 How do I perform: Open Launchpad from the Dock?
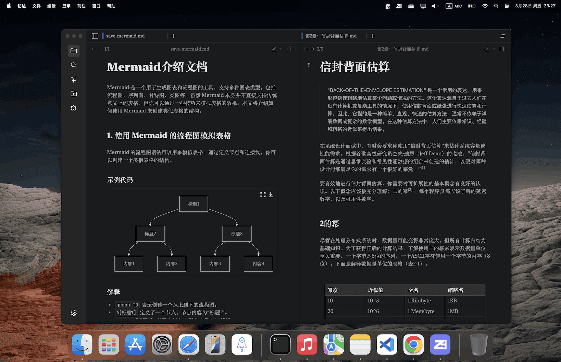(109, 344)
